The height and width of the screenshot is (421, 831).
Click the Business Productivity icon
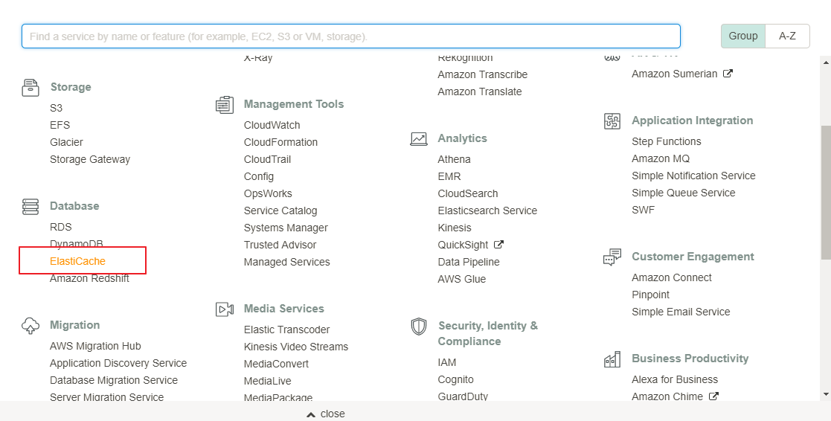[612, 359]
